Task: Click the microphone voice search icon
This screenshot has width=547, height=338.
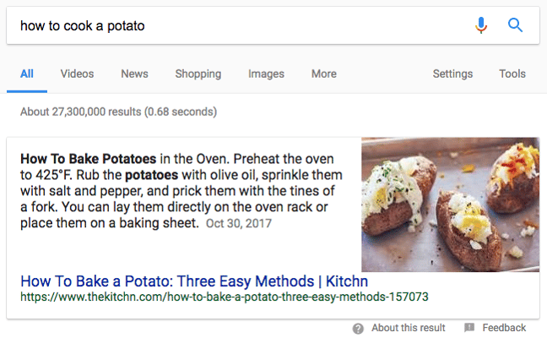Action: click(481, 25)
